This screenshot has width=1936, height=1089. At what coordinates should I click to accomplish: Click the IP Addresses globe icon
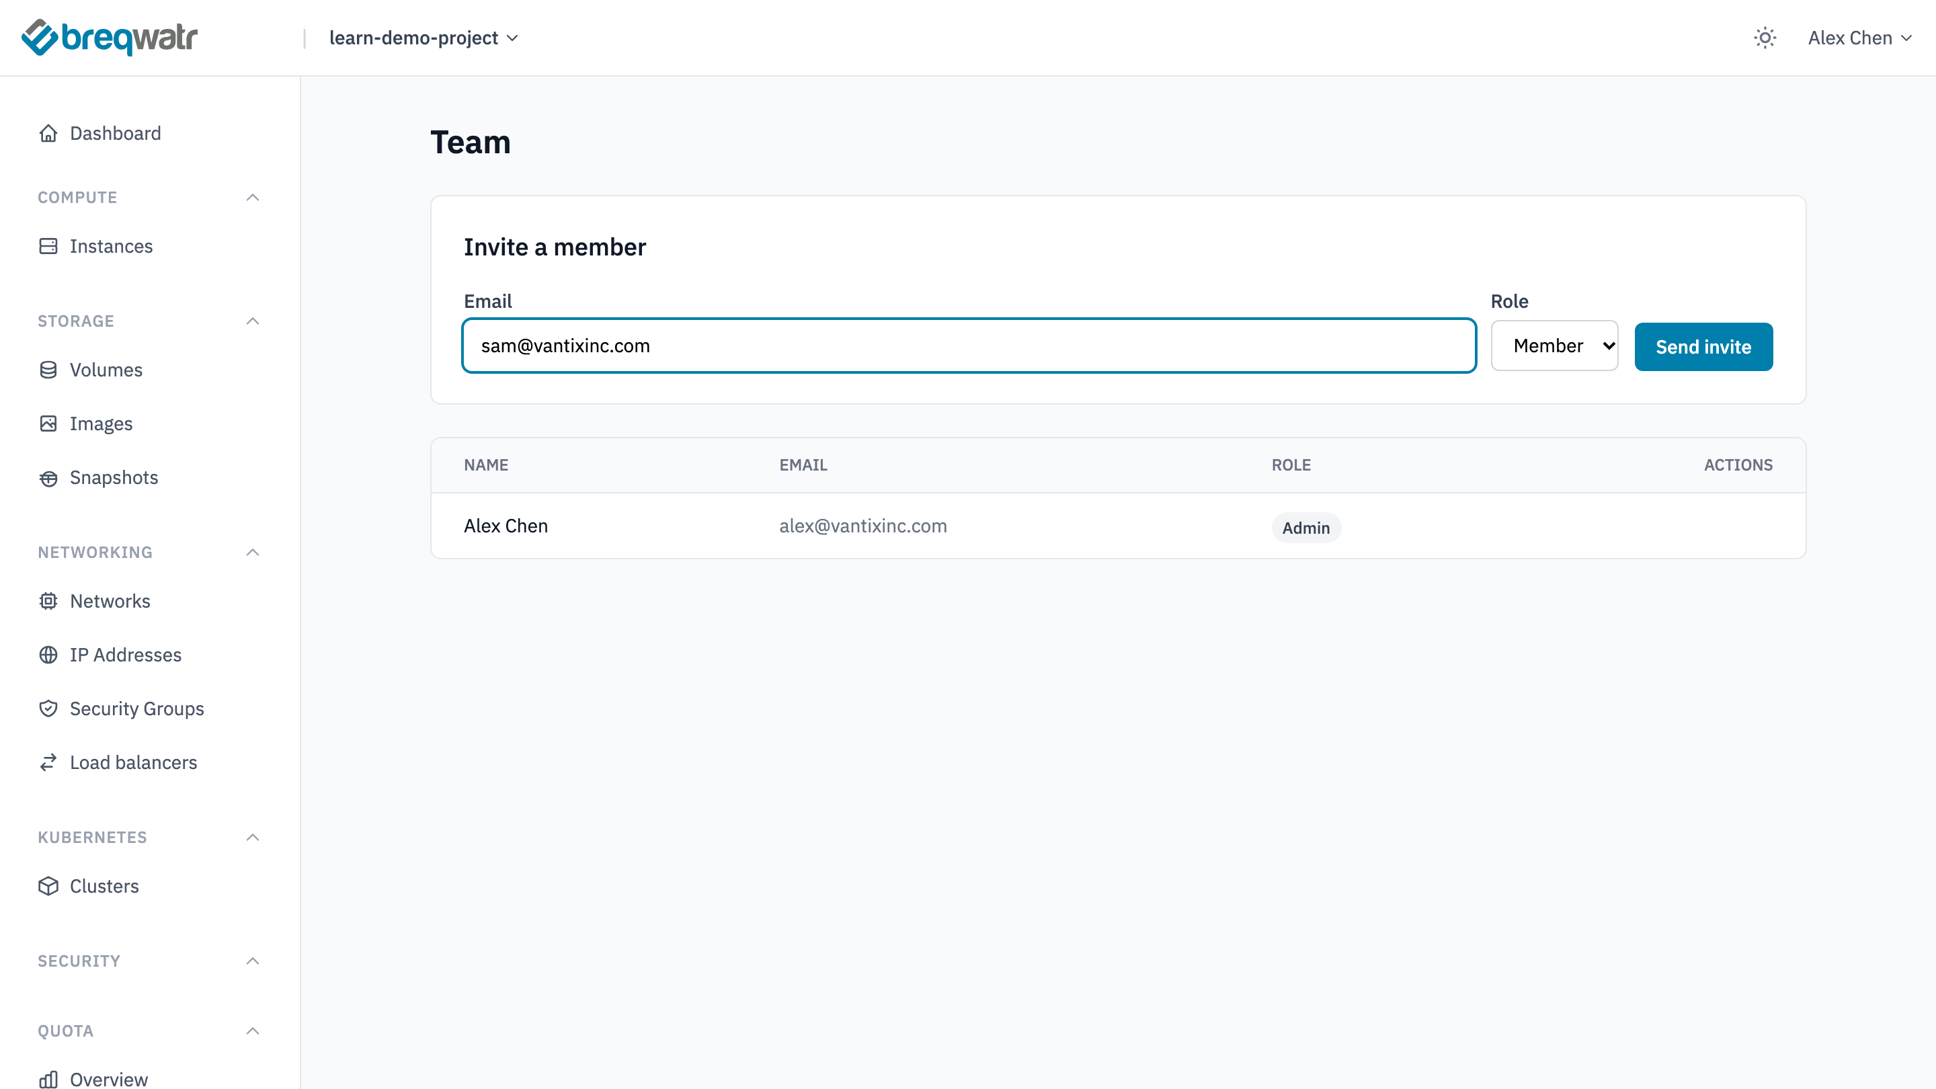(x=48, y=655)
